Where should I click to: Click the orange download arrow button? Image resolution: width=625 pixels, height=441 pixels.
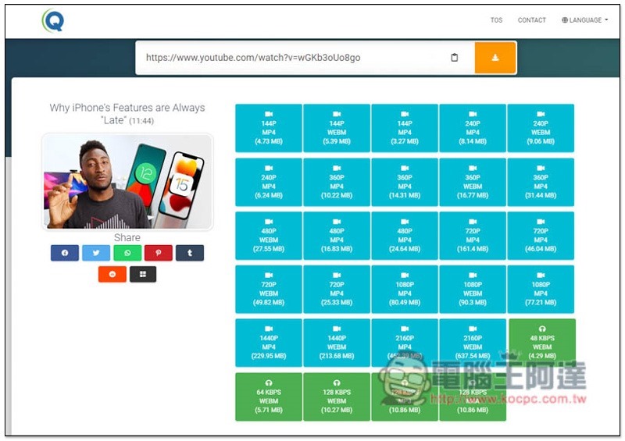[495, 58]
